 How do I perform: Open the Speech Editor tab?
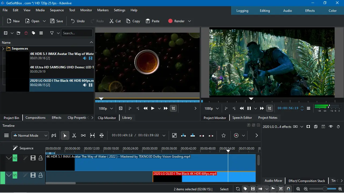[242, 118]
